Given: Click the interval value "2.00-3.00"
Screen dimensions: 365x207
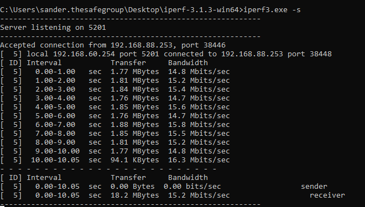Looking at the screenshot, I should (x=55, y=89).
